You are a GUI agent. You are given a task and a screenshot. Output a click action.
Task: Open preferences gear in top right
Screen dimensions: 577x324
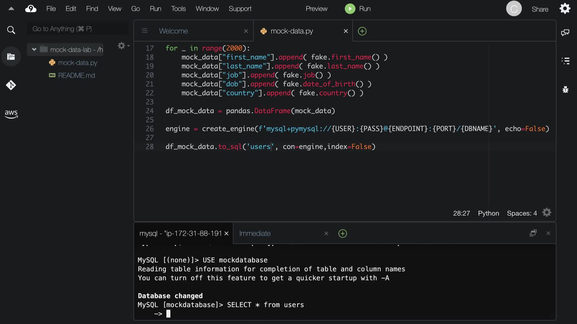pyautogui.click(x=565, y=9)
